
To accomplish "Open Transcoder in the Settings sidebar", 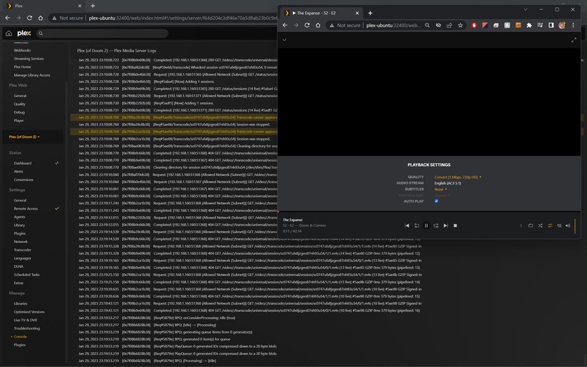I will click(x=22, y=249).
